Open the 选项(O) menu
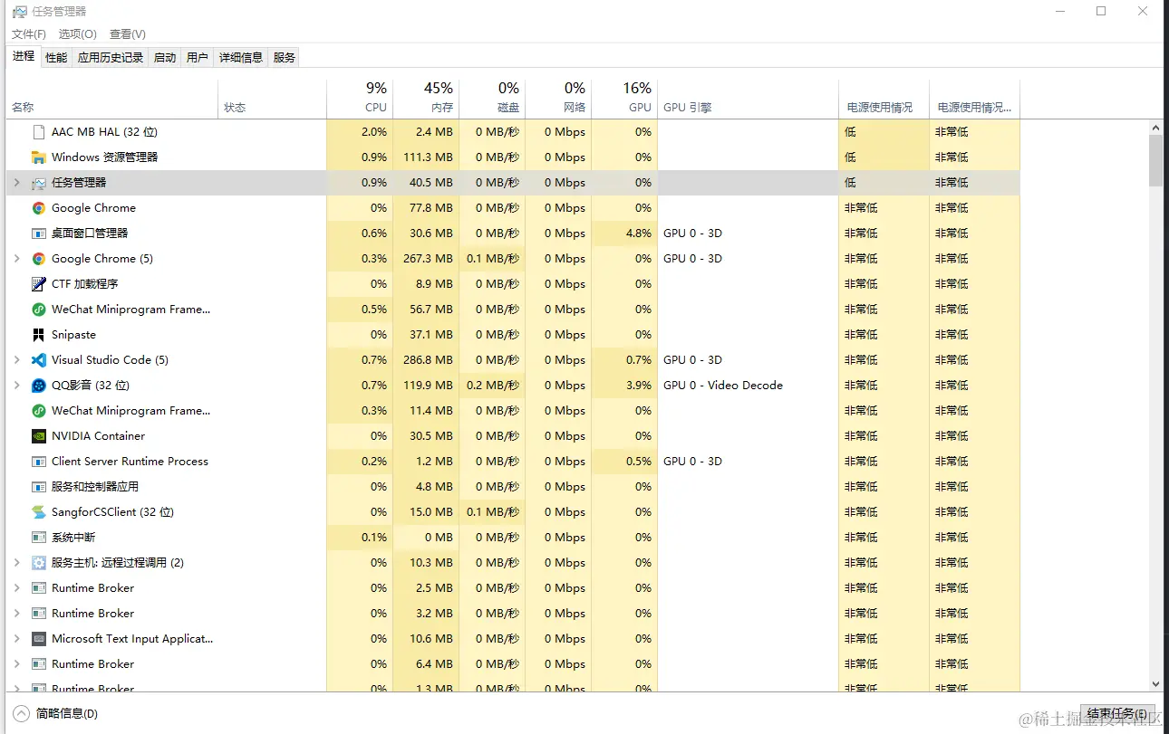 pyautogui.click(x=78, y=34)
